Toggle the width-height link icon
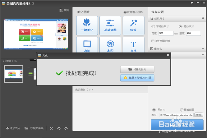Image resolution: width=207 pixels, height=138 pixels. (176, 33)
